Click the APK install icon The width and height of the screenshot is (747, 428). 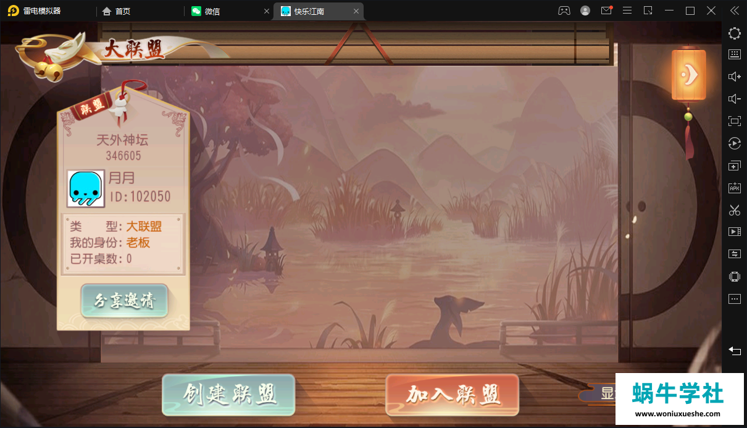[734, 187]
